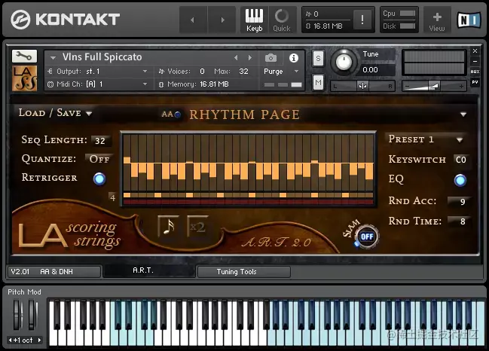489x351 pixels.
Task: Click the Voices 0 readout
Action: click(182, 72)
